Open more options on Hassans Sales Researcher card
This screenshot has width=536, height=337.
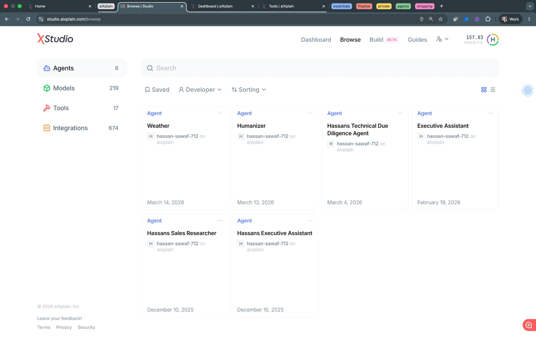click(x=220, y=220)
